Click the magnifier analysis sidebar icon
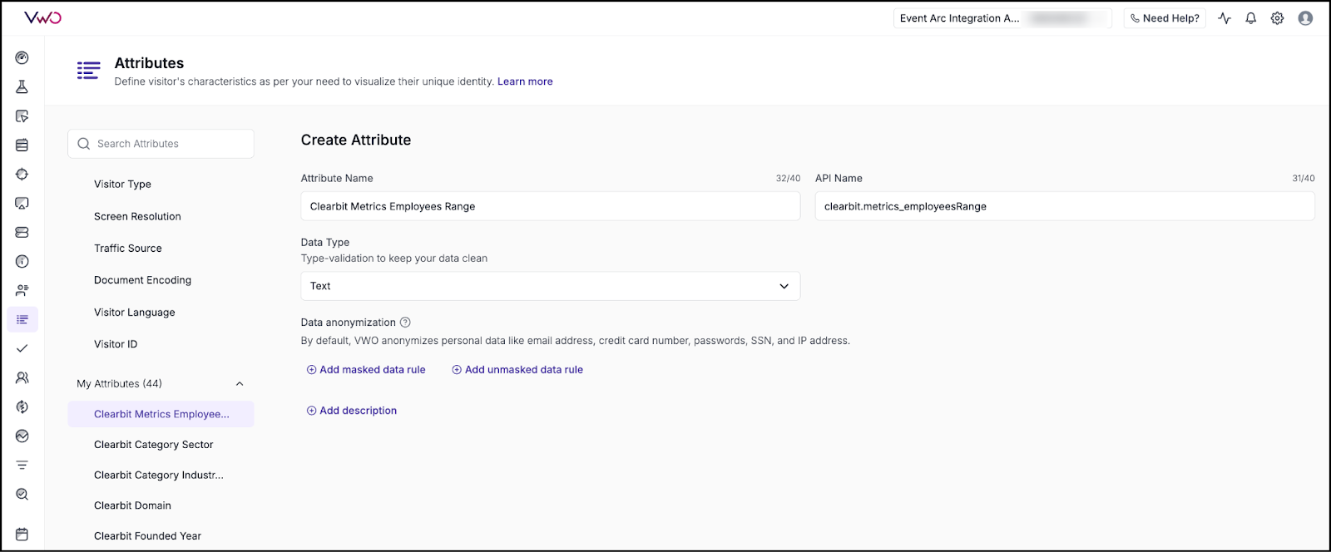 (x=22, y=494)
